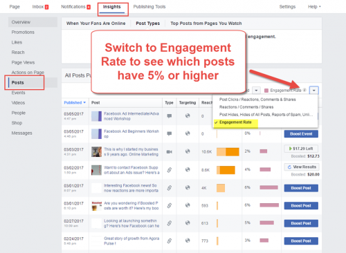Viewport: 346px width, 253px height.
Task: Click the Engagement Rate pink color swatch
Action: click(266, 91)
